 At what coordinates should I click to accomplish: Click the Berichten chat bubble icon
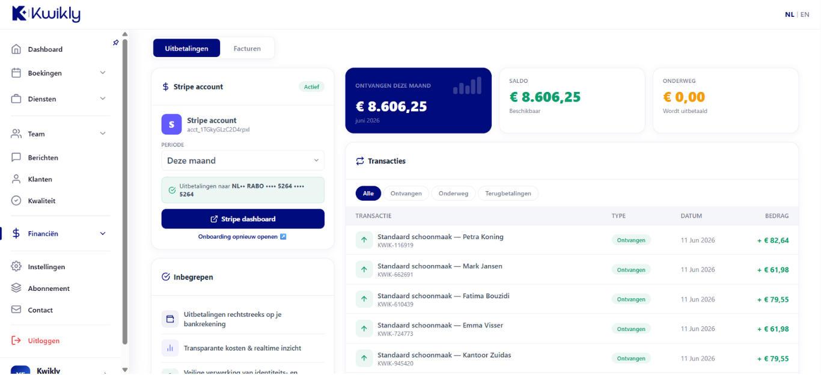tap(16, 157)
